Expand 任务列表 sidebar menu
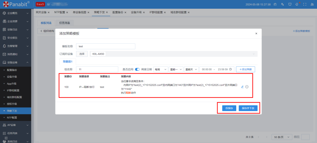Screen dimensions: 317x143 pos(16,133)
